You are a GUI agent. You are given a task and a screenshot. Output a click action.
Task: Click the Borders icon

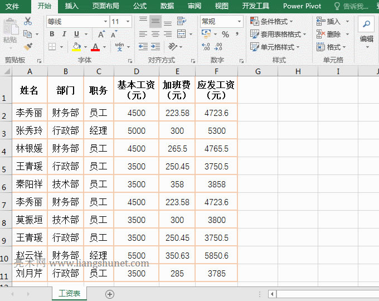point(52,47)
